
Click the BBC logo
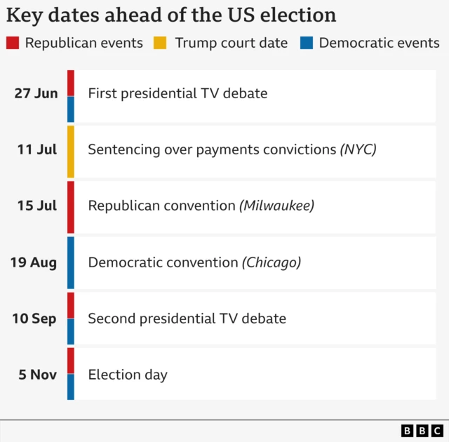tap(422, 431)
